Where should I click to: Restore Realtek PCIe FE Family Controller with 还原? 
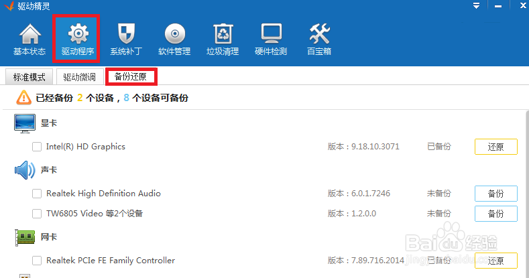pyautogui.click(x=496, y=261)
